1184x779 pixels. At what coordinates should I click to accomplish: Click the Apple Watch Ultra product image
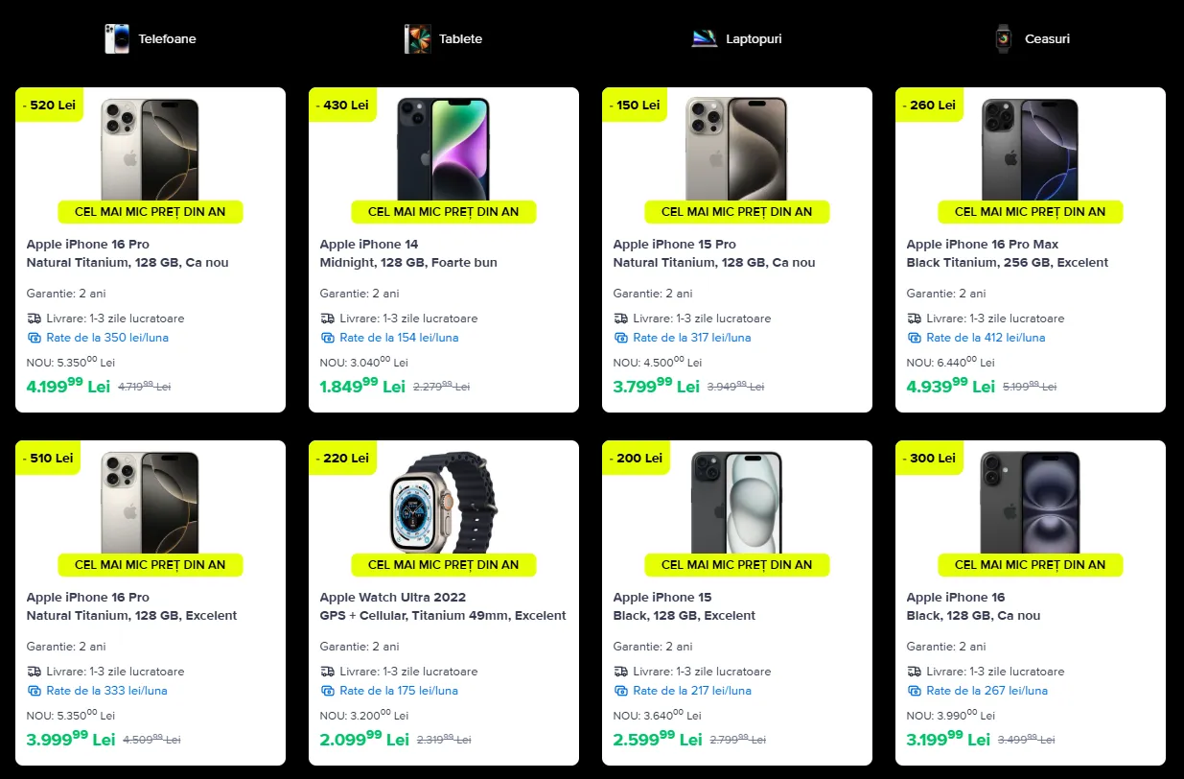443,502
